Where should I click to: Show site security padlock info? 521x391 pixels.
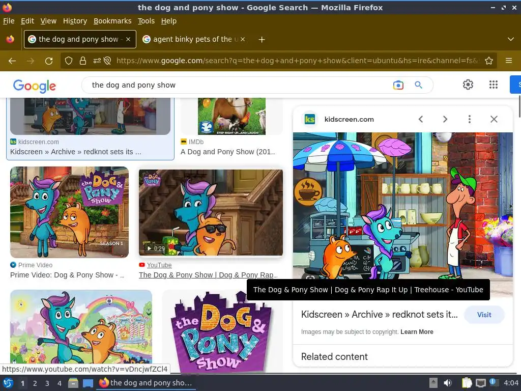coord(83,61)
